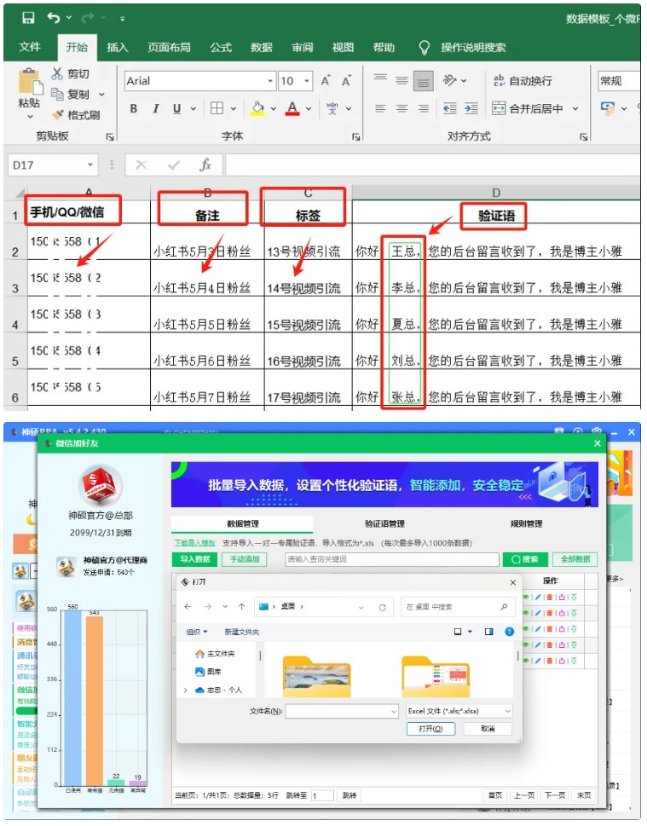Image resolution: width=647 pixels, height=826 pixels.
Task: Click the 文件名 input field
Action: tap(342, 711)
